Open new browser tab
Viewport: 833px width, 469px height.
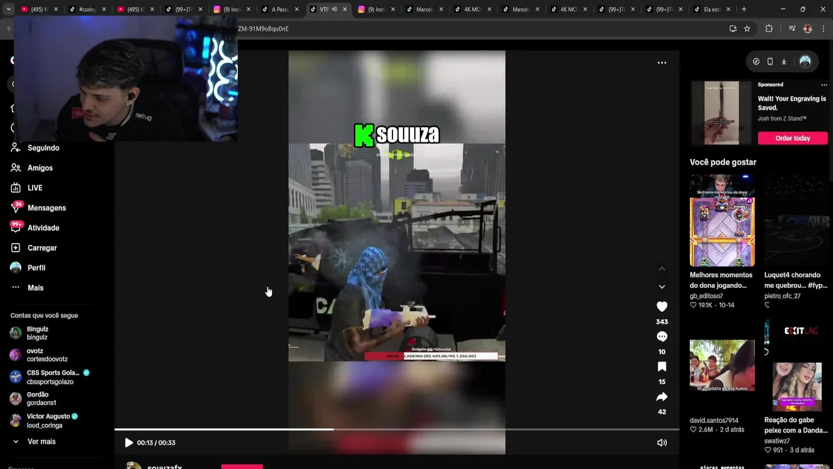point(744,9)
